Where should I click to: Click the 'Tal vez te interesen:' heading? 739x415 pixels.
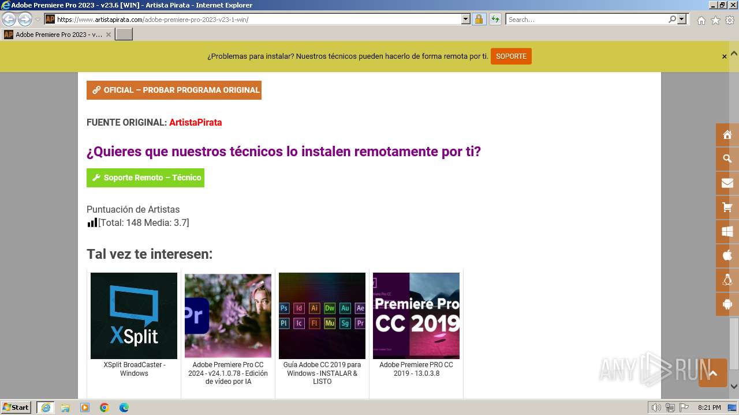pos(150,254)
